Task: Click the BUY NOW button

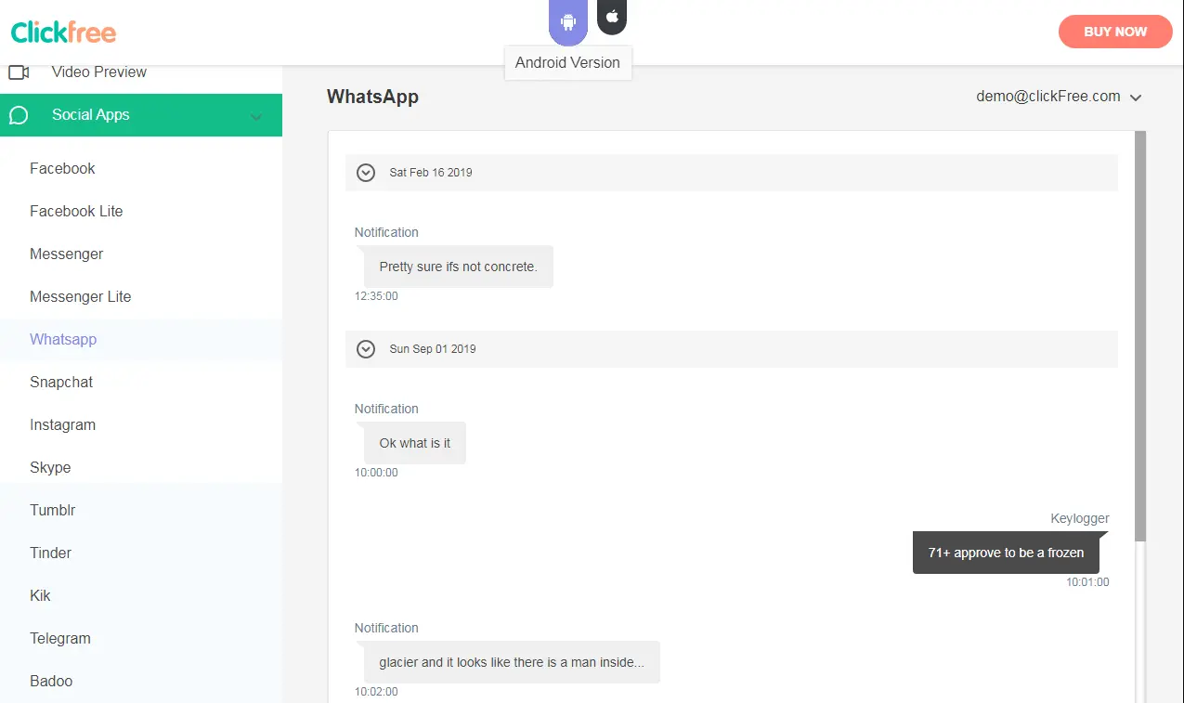Action: 1115,32
